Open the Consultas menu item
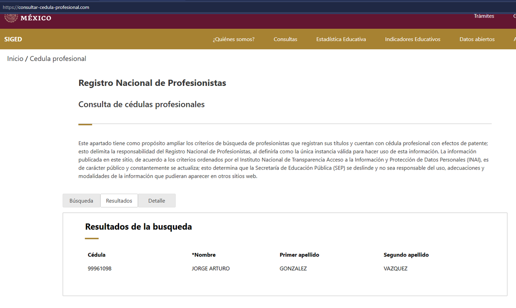516x308 pixels. (x=285, y=39)
